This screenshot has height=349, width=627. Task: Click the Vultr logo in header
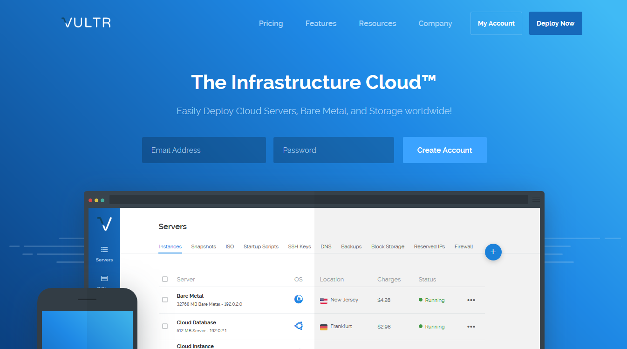(x=86, y=23)
